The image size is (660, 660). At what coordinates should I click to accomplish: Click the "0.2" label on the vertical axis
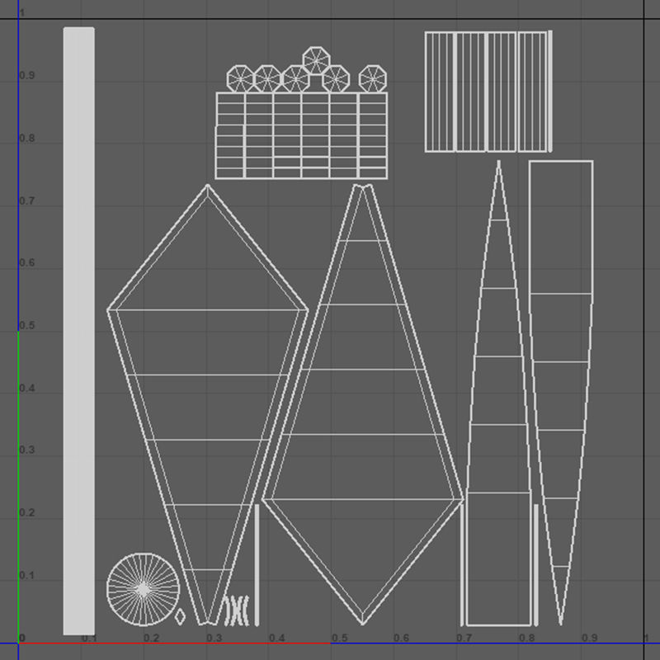(x=27, y=512)
